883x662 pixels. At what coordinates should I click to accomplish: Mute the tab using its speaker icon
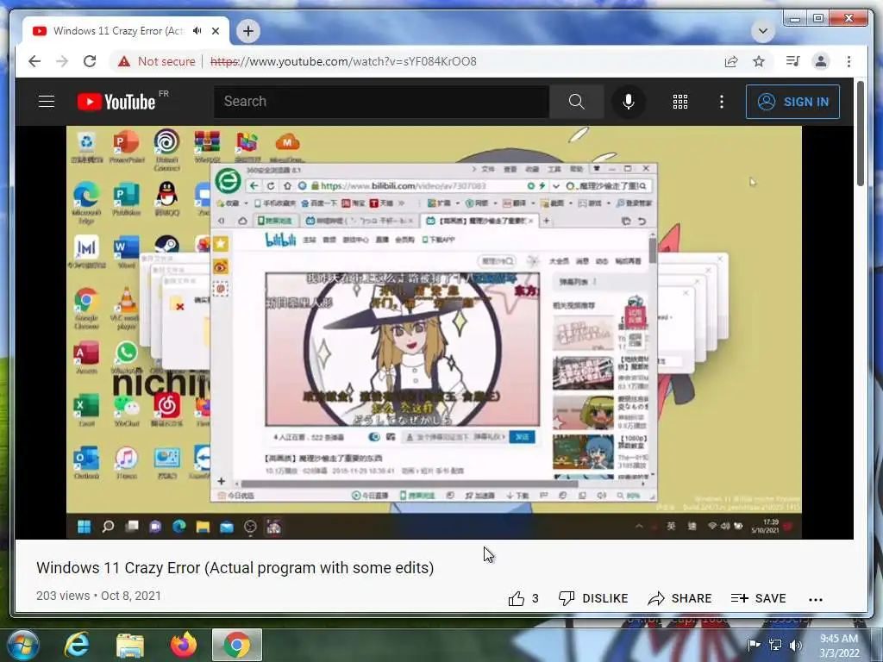coord(197,30)
